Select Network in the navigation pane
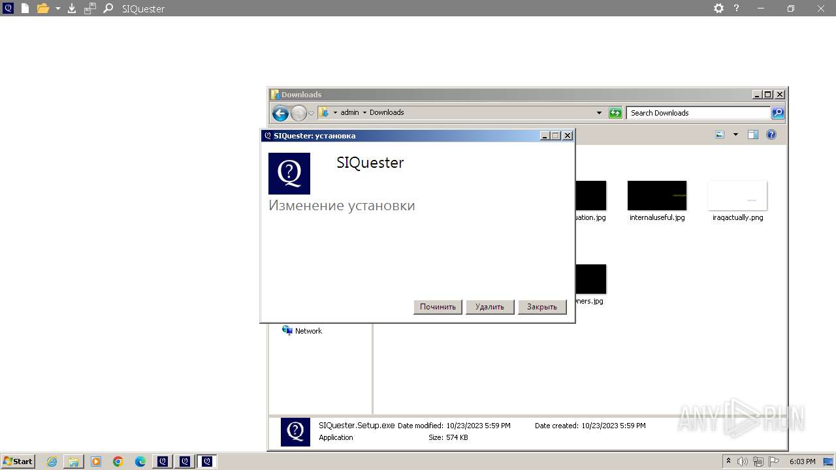Screen dimensions: 836x470 coord(302,331)
